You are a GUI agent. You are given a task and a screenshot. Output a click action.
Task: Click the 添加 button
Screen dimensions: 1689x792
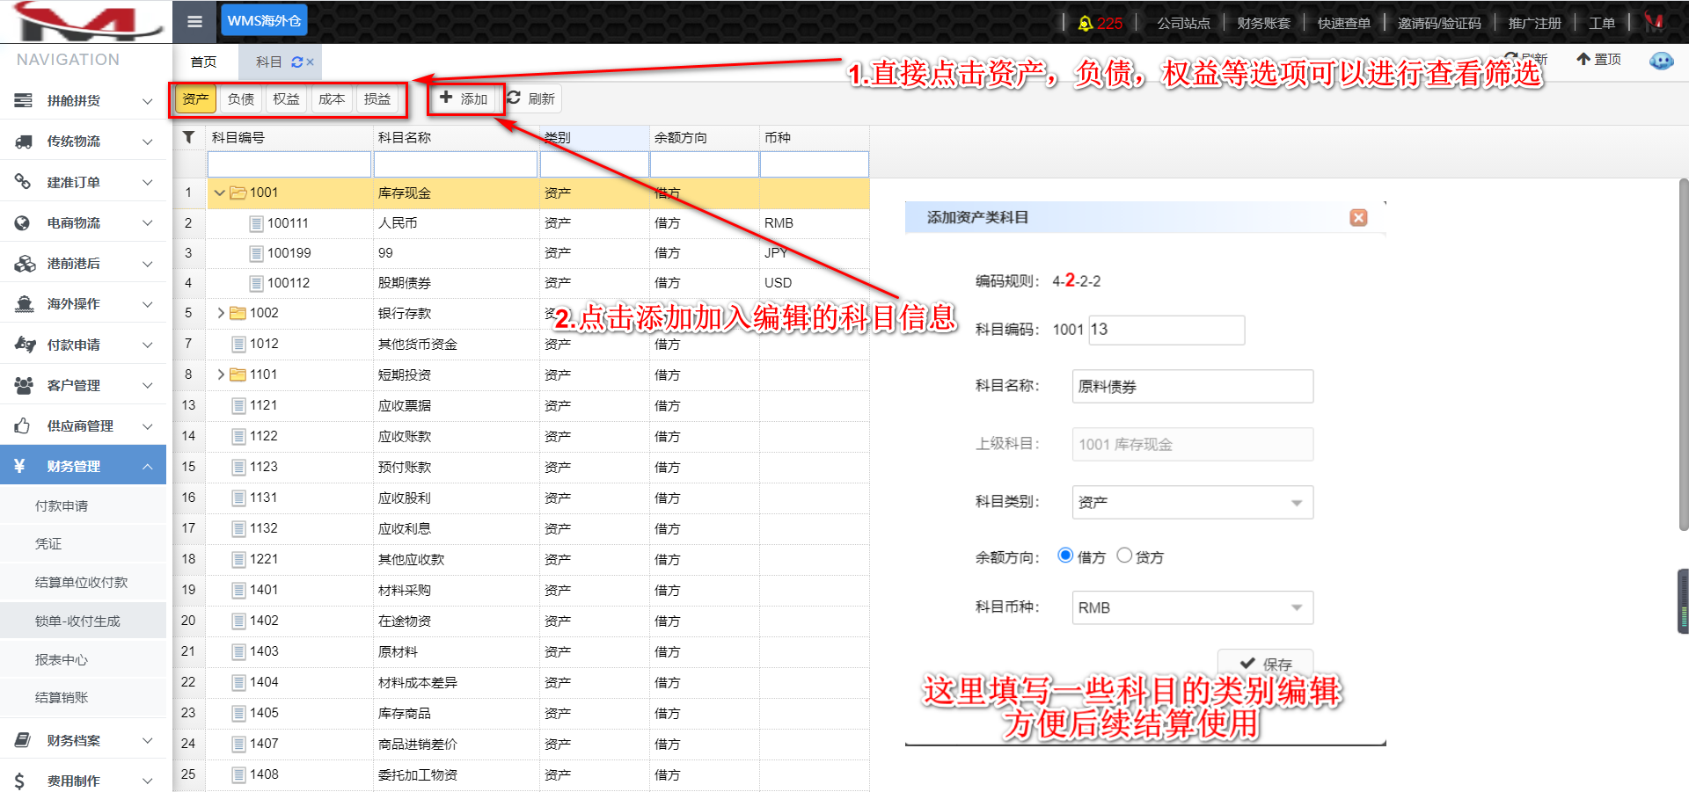(464, 98)
